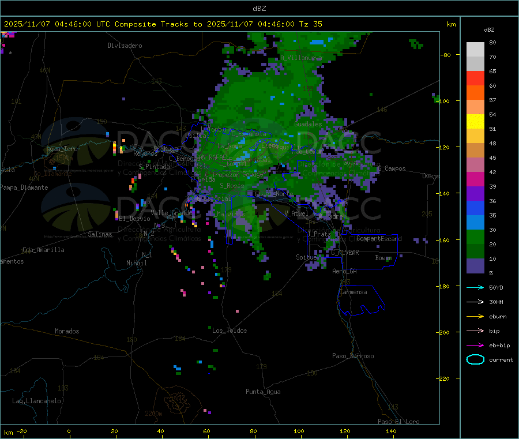Click the 'A_Villanueva' map label
The width and height of the screenshot is (519, 439).
click(301, 58)
